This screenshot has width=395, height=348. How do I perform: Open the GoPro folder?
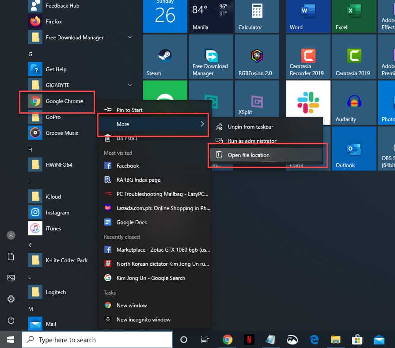pyautogui.click(x=53, y=117)
